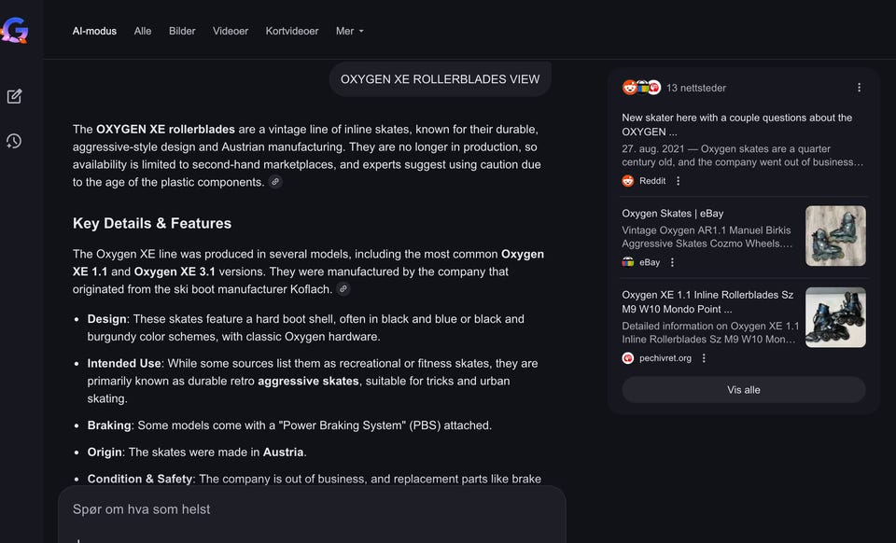Open options menu for 13 nettsteder panel
Image resolution: width=896 pixels, height=543 pixels.
859,88
